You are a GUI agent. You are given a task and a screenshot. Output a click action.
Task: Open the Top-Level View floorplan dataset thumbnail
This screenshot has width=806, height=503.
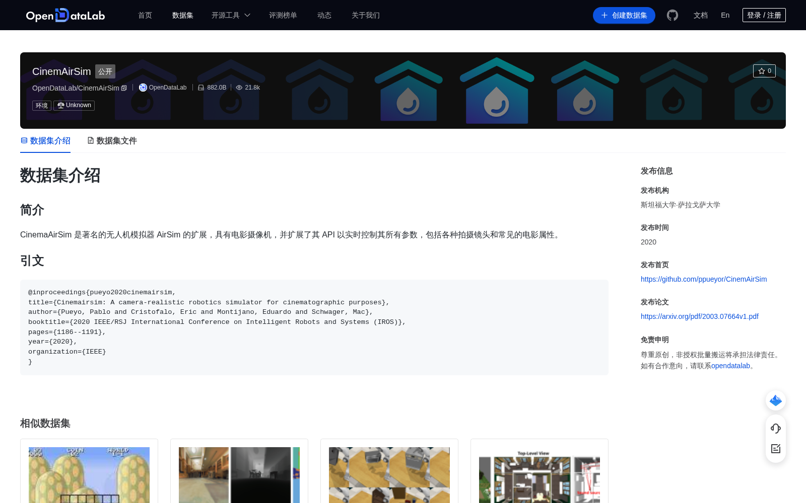point(540,475)
